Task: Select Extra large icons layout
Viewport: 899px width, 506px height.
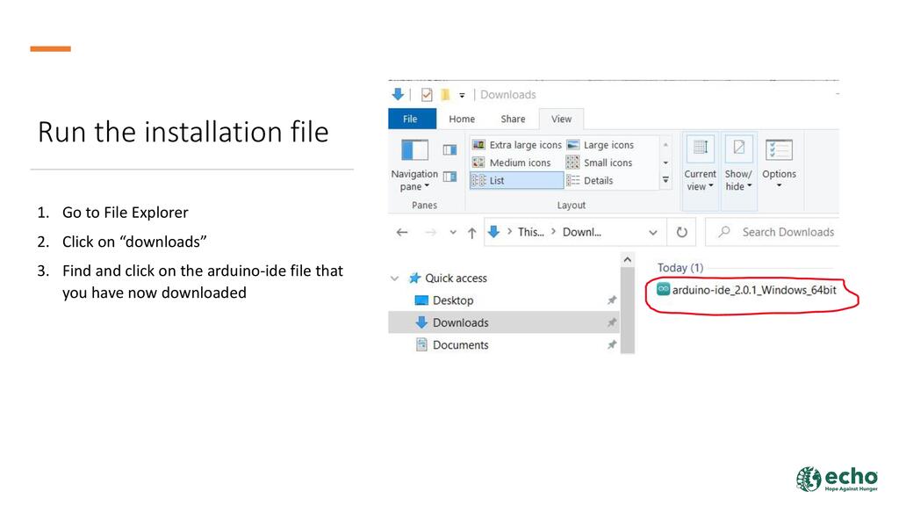Action: point(516,145)
